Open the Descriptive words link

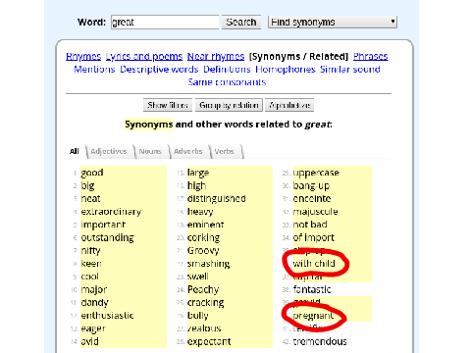coord(159,70)
